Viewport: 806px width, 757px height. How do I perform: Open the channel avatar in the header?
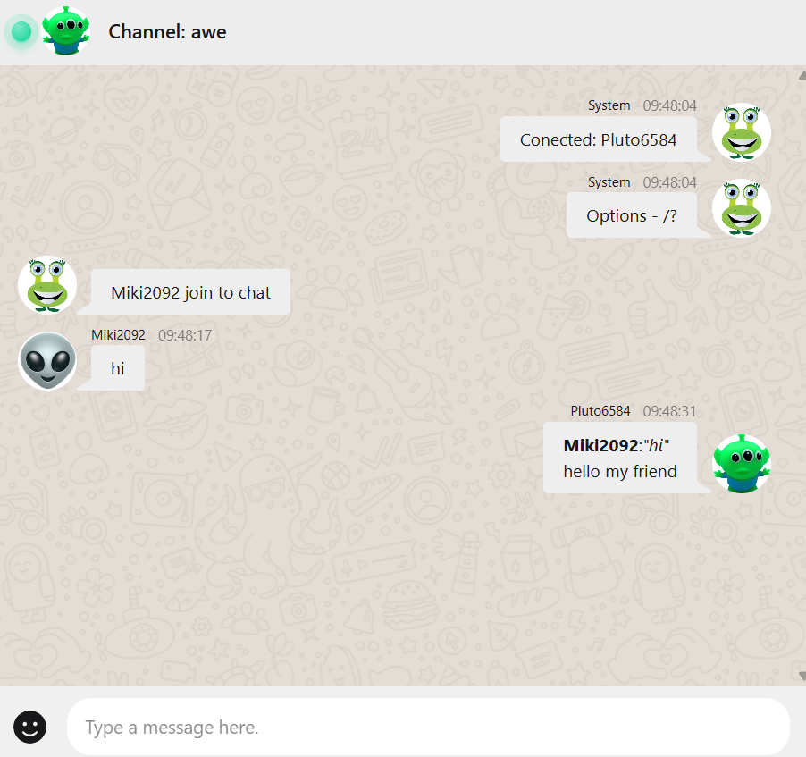(66, 31)
